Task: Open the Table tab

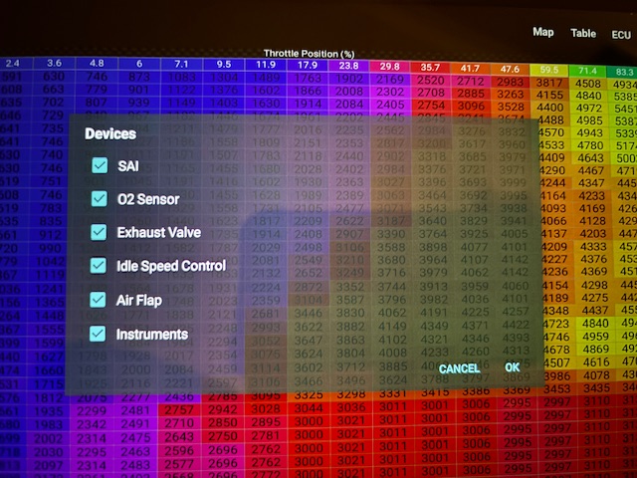Action: coord(583,33)
